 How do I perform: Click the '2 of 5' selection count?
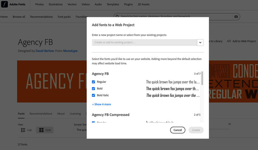(197, 115)
